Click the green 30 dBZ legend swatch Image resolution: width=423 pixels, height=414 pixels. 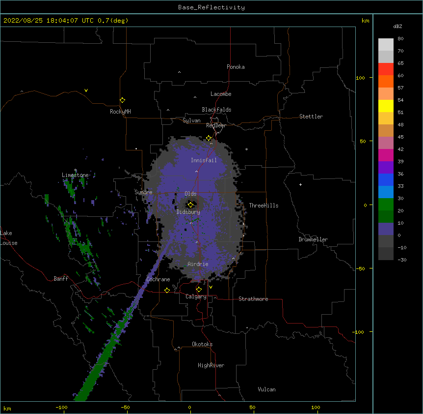tap(386, 205)
